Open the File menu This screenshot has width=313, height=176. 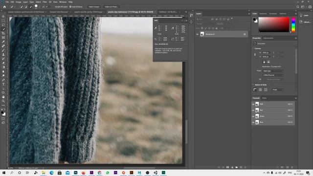(x=7, y=2)
